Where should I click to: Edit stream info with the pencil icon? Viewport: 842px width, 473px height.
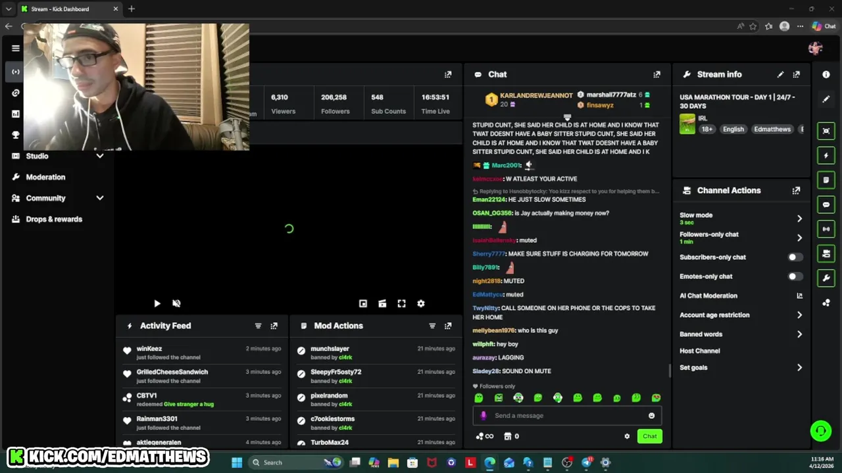pos(780,74)
